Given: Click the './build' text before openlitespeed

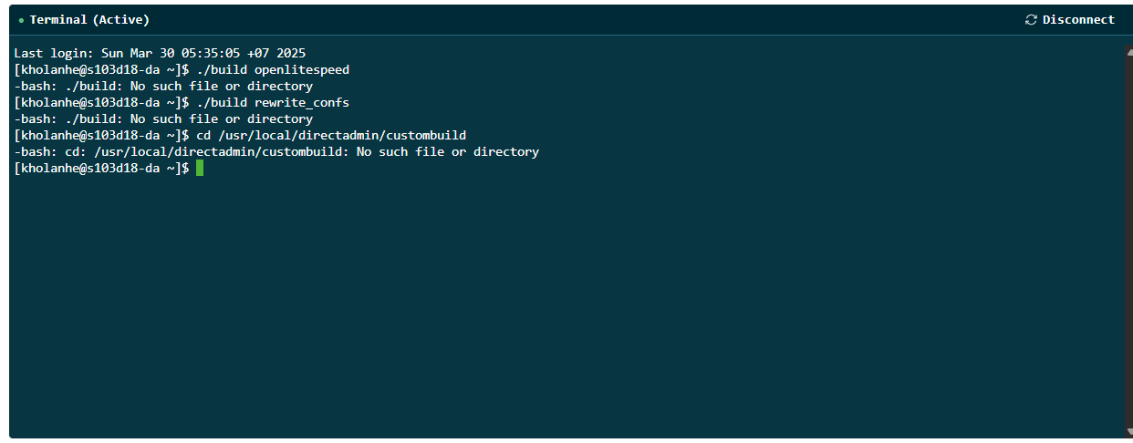Looking at the screenshot, I should click(222, 69).
